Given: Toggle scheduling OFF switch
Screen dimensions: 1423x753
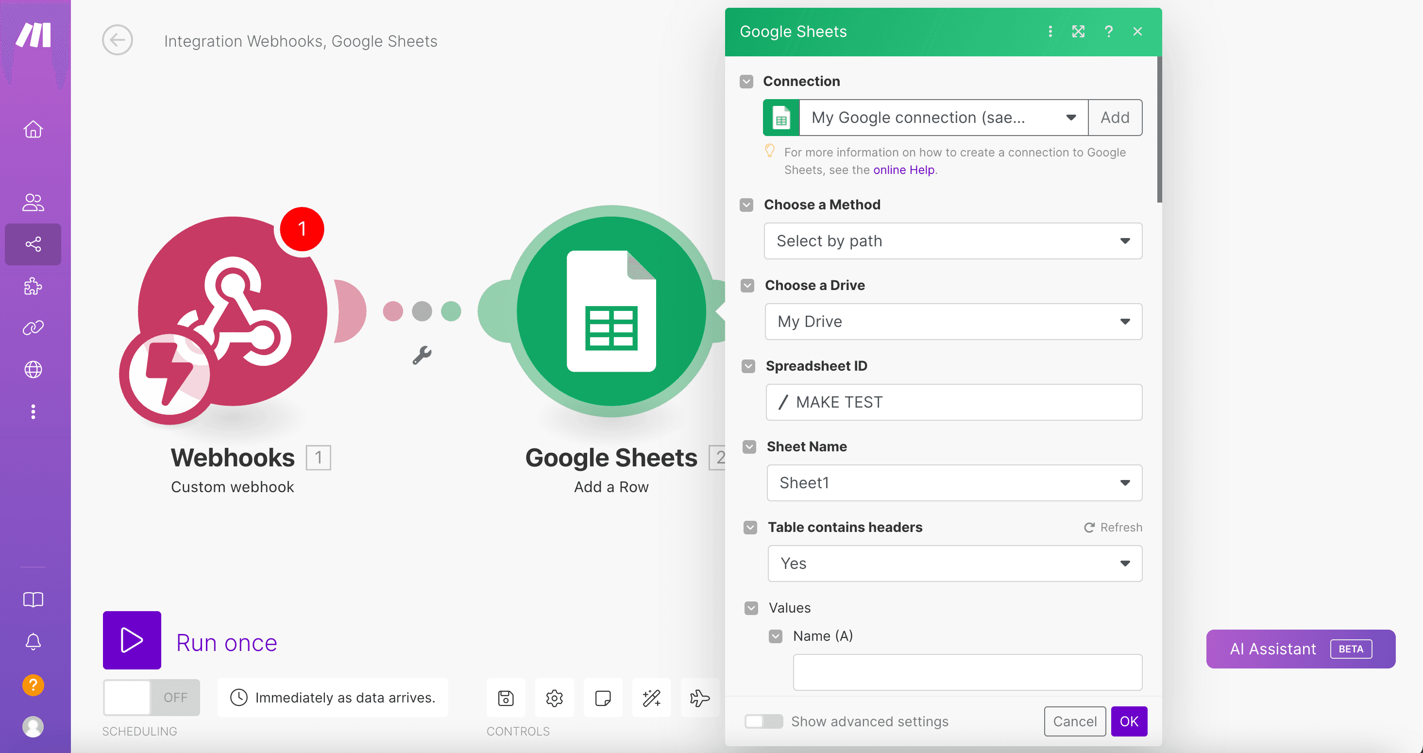Looking at the screenshot, I should [152, 697].
